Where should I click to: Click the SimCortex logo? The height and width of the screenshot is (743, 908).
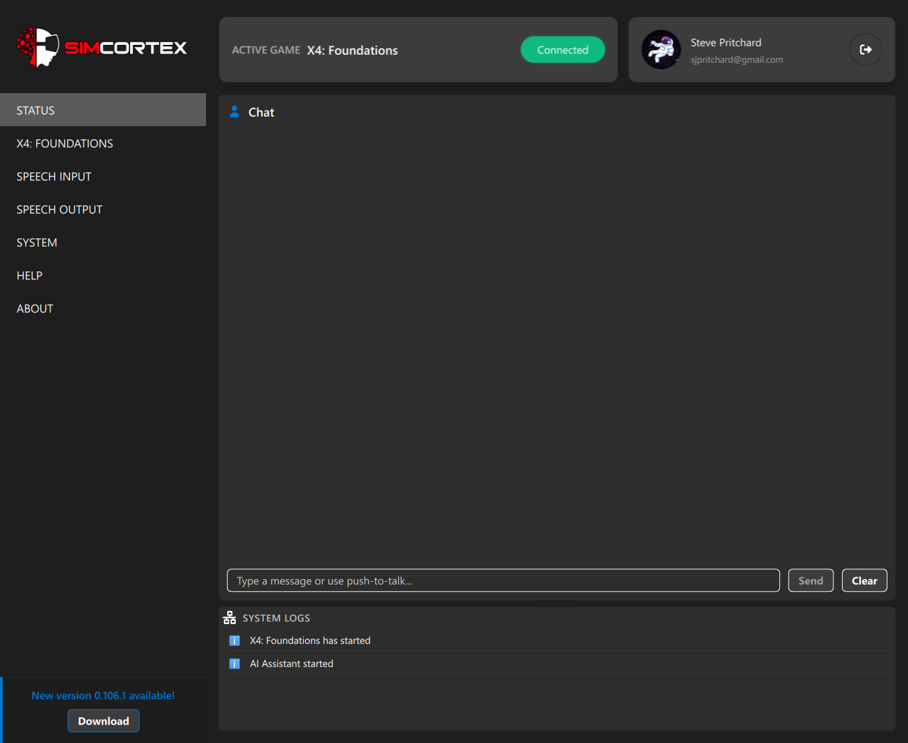pos(102,48)
